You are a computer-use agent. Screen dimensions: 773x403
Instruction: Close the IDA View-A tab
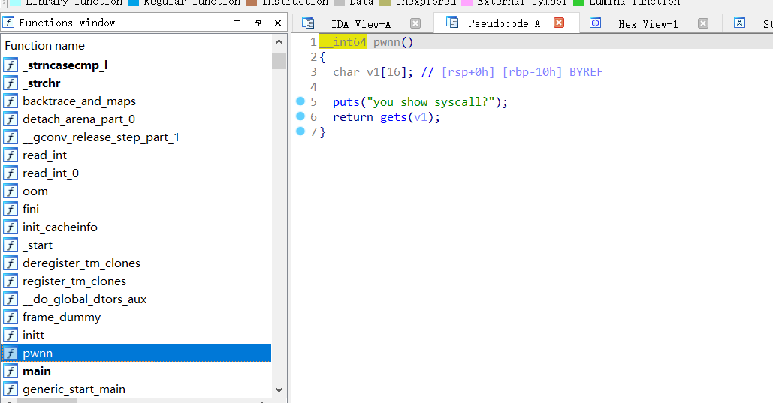point(415,23)
